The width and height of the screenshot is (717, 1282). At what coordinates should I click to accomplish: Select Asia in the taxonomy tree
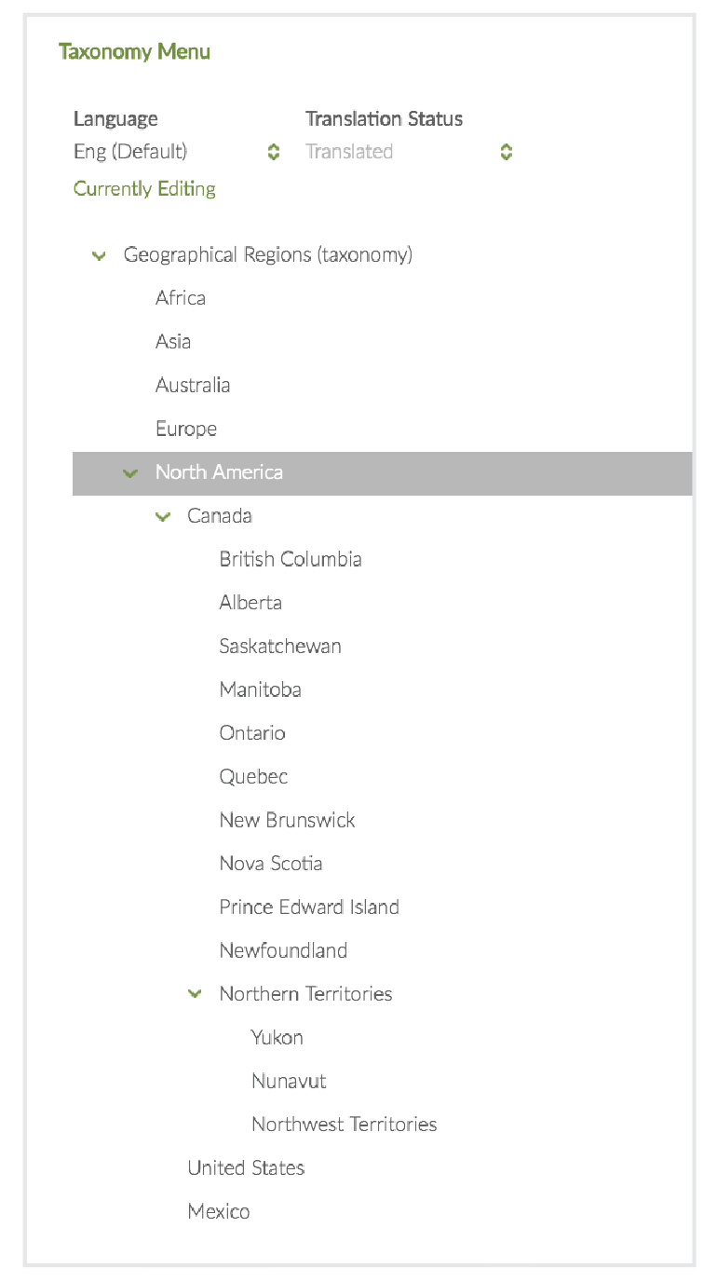[173, 342]
